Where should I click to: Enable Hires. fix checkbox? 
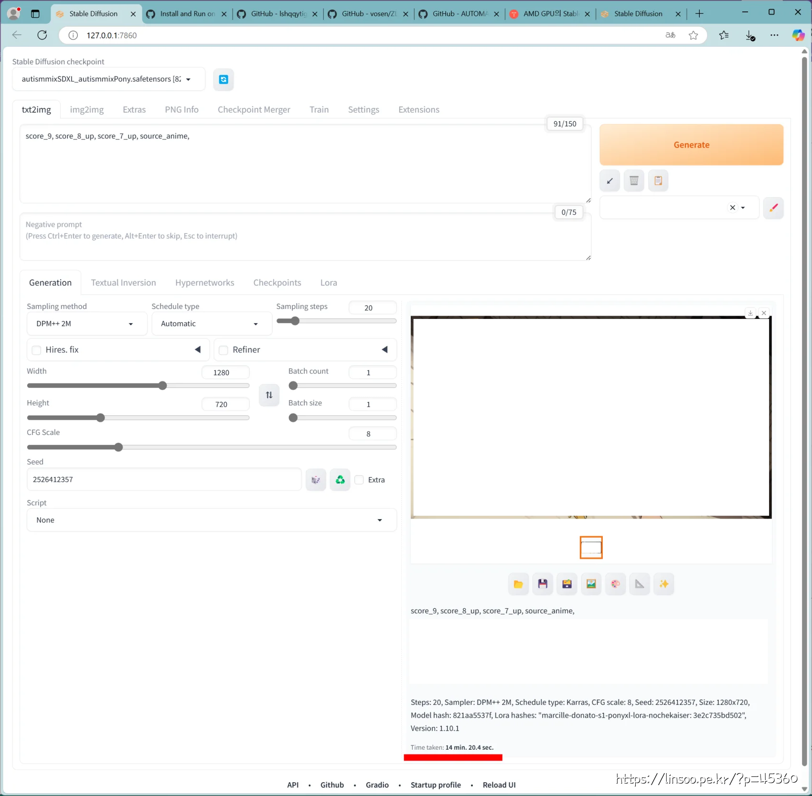pyautogui.click(x=36, y=350)
